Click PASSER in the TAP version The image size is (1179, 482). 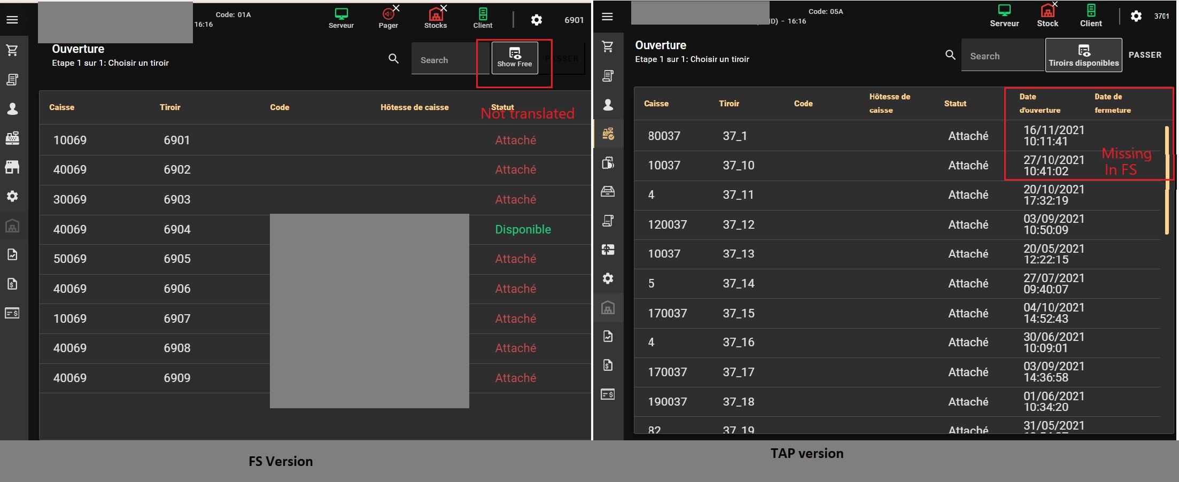tap(1145, 55)
